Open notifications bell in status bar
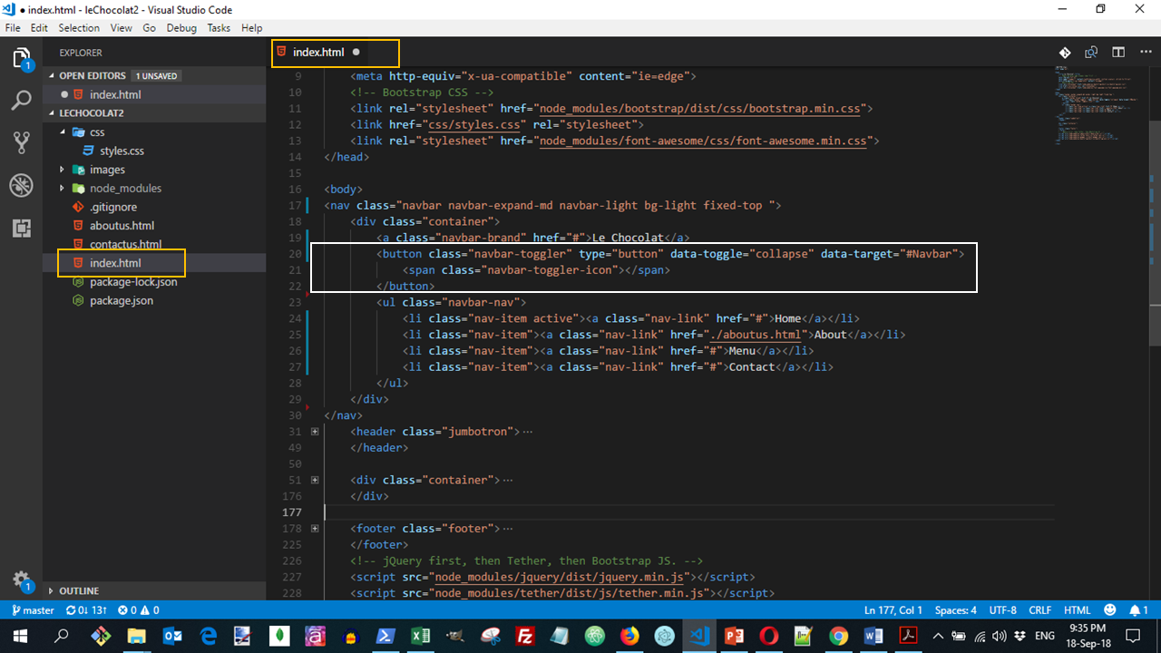This screenshot has height=653, width=1161. [x=1135, y=610]
